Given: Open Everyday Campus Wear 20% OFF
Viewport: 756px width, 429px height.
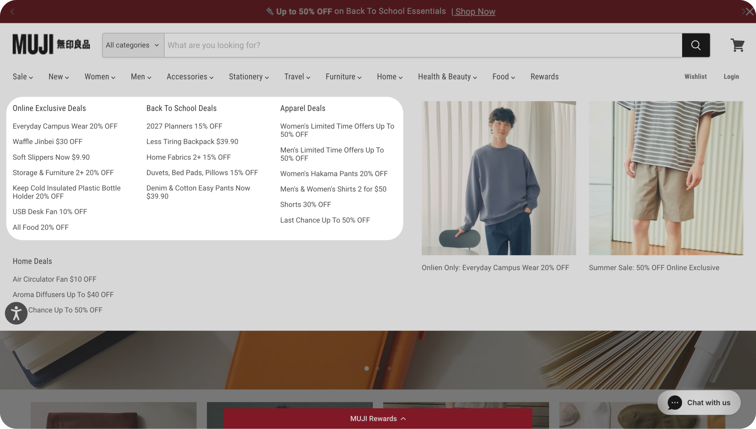Looking at the screenshot, I should coord(65,126).
